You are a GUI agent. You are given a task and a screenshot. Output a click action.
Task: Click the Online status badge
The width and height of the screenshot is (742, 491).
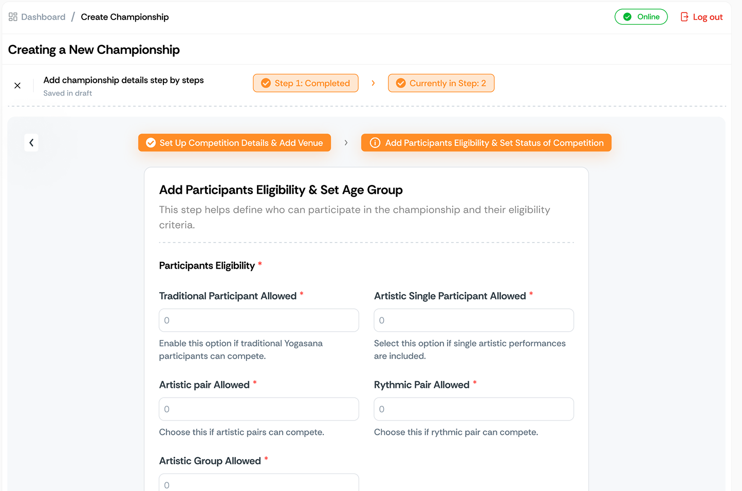pyautogui.click(x=647, y=17)
